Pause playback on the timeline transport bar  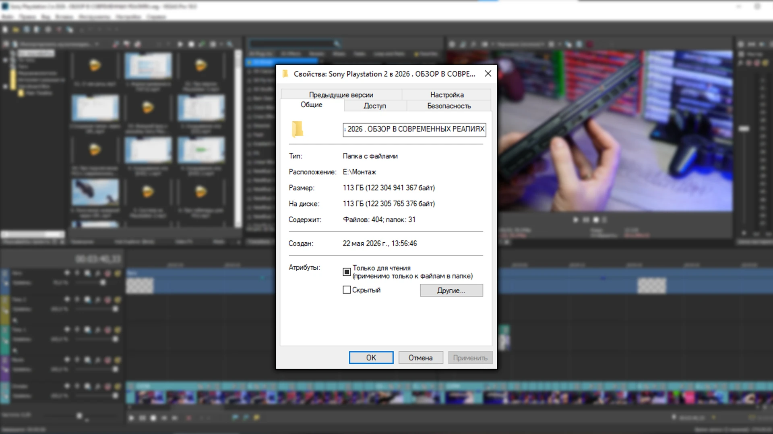click(143, 418)
